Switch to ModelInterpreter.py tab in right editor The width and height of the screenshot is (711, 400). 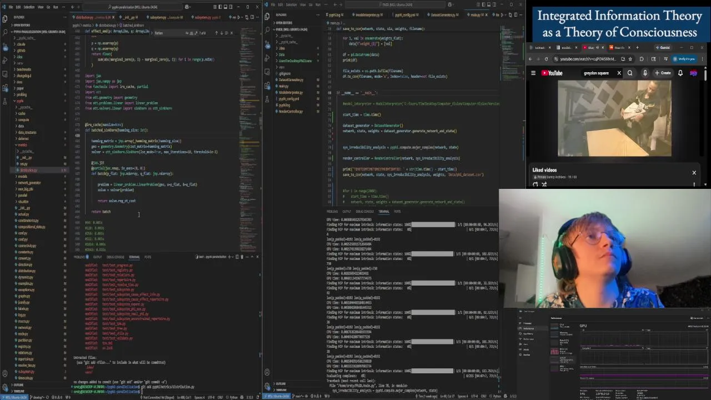coord(368,15)
